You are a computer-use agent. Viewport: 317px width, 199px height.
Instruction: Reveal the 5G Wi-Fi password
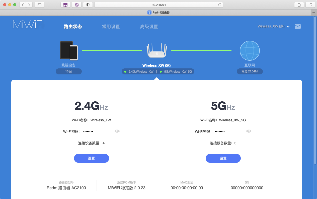click(x=249, y=131)
